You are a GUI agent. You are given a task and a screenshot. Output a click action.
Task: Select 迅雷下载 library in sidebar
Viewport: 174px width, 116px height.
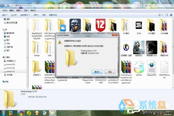[x=8, y=47]
